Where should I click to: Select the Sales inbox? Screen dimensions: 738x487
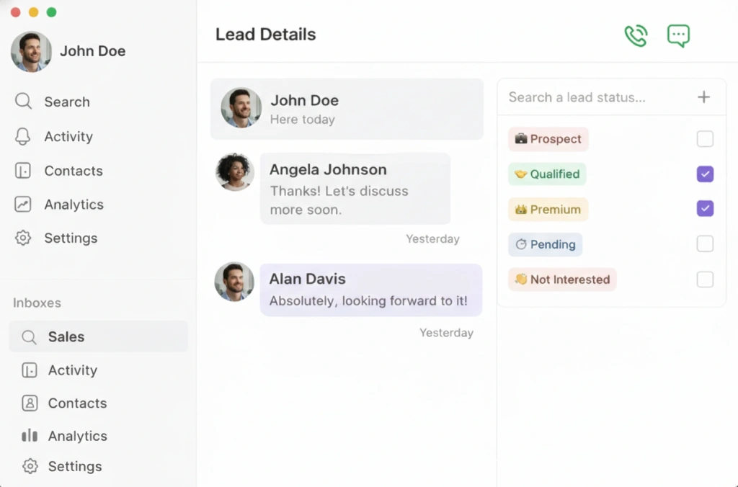[98, 336]
